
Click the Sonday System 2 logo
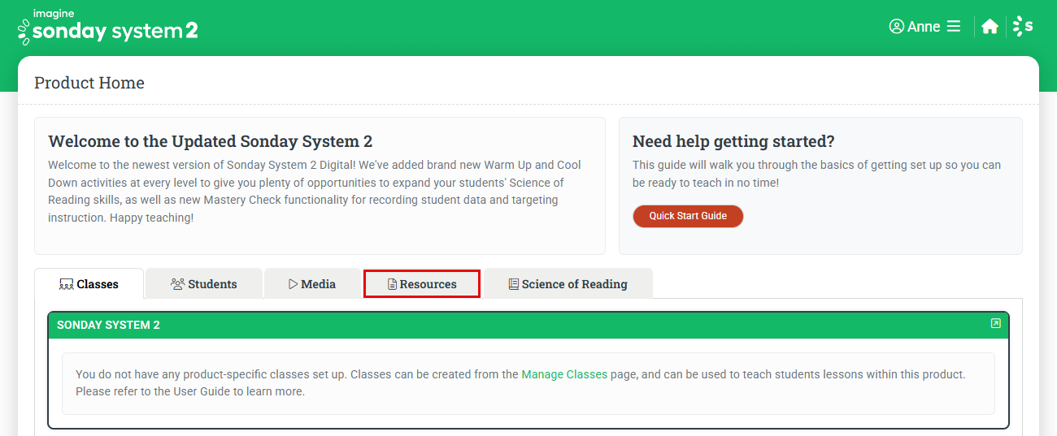click(x=108, y=28)
